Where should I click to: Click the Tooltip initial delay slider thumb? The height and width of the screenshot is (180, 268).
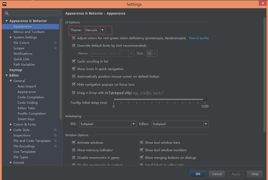[x=205, y=99]
